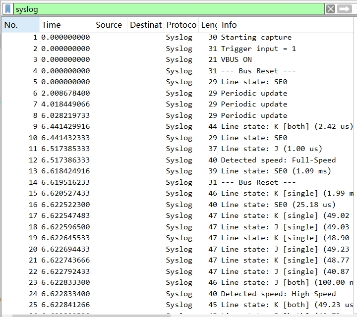Viewport: 357px width, 317px height.
Task: Click the Length column header
Action: click(x=209, y=25)
